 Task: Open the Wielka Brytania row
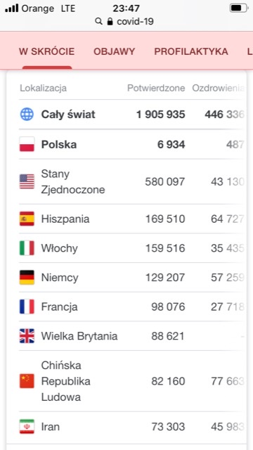click(132, 336)
